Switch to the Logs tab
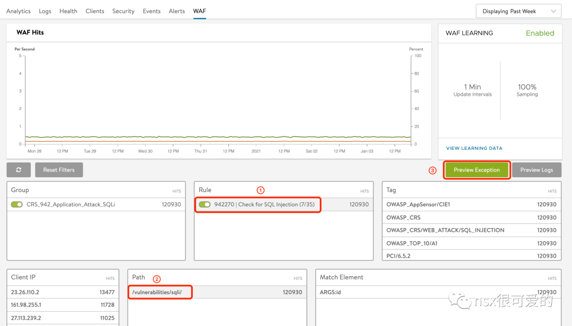 [x=45, y=11]
